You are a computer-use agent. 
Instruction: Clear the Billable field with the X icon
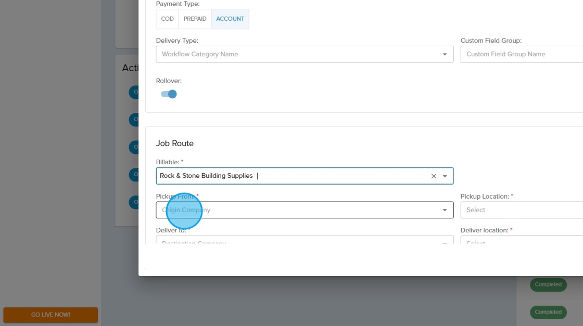click(x=434, y=176)
